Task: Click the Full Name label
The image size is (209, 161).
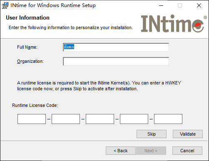Action: click(27, 47)
